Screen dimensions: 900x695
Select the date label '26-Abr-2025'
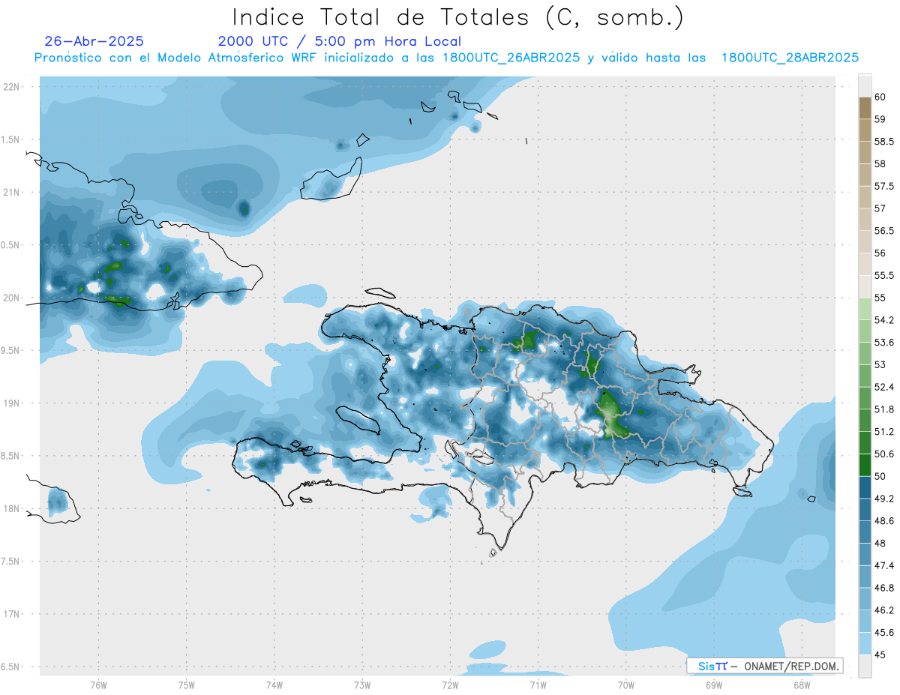coord(94,41)
